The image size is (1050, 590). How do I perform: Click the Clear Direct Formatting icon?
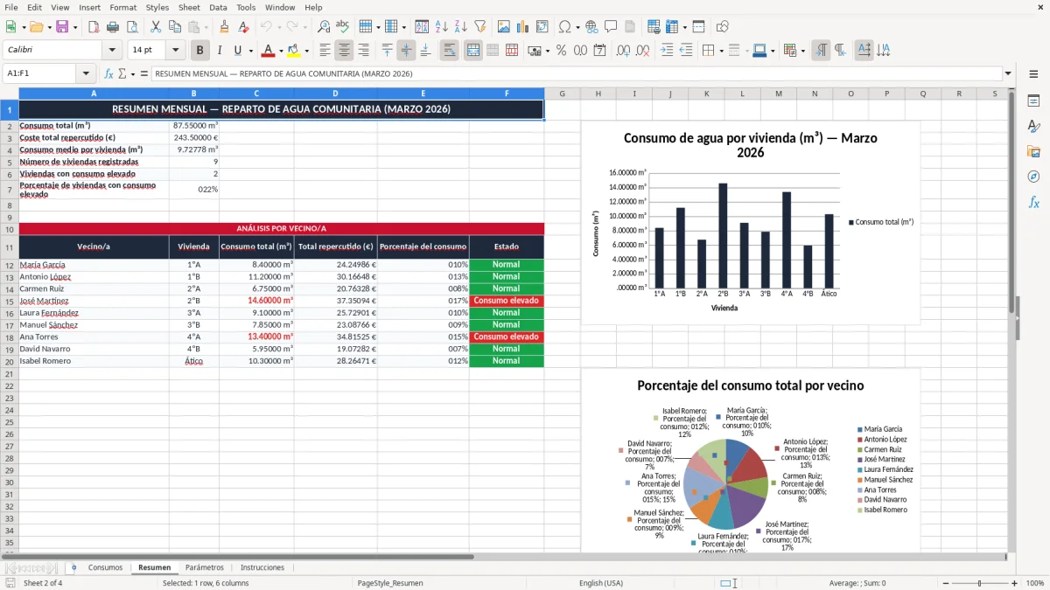pyautogui.click(x=244, y=27)
